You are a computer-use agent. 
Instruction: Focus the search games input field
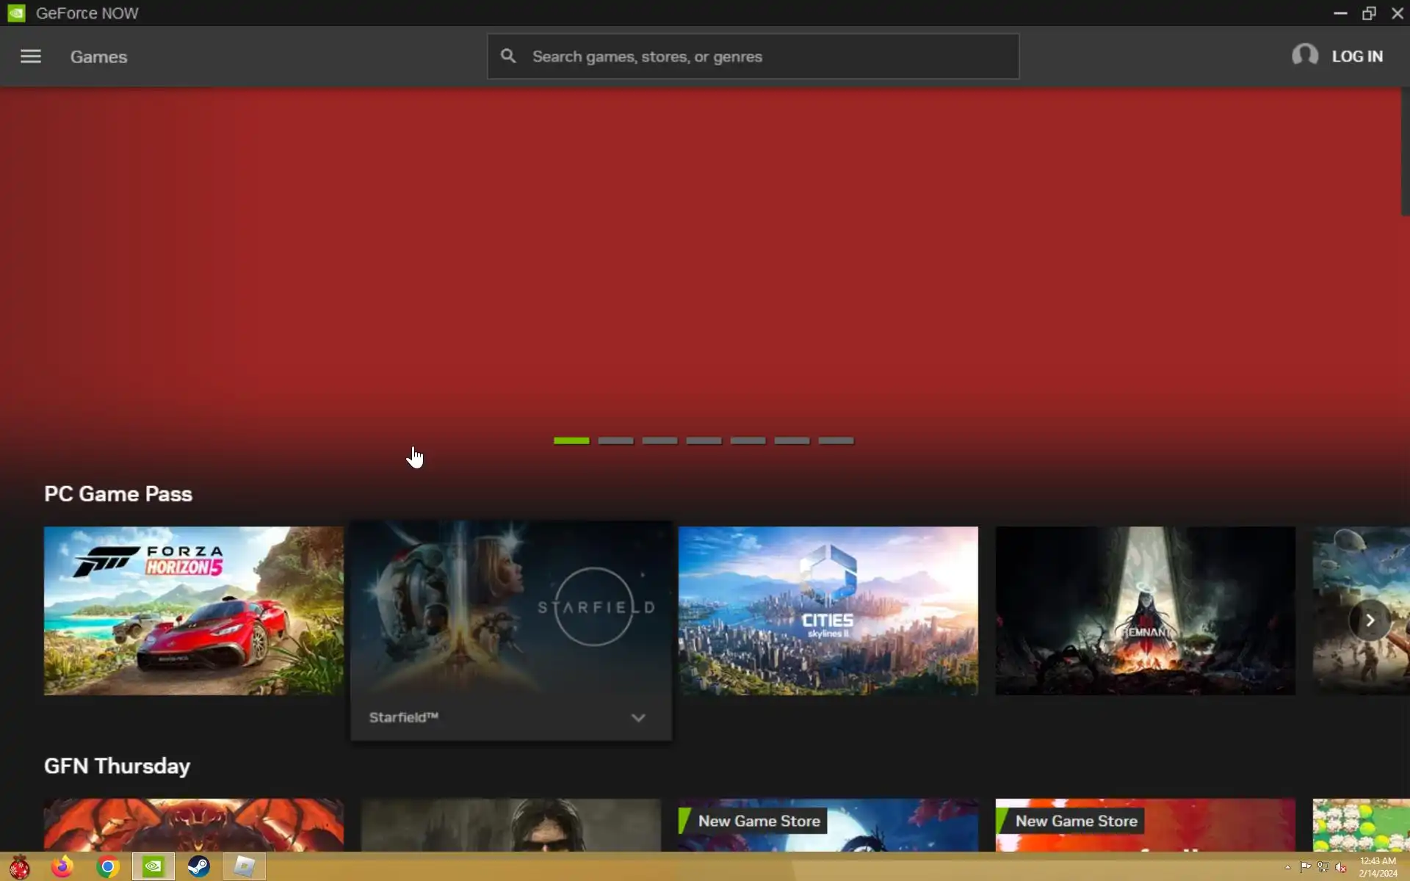(x=764, y=57)
